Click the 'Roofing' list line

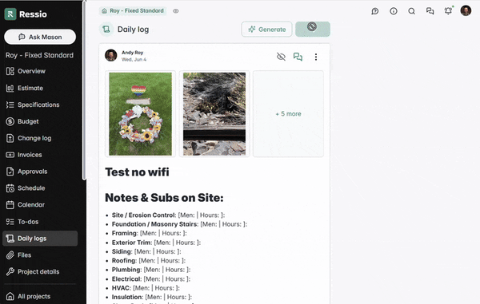coord(149,261)
